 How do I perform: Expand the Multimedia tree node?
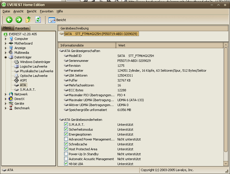point(5,53)
